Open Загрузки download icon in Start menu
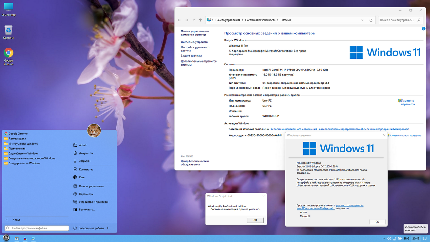The height and width of the screenshot is (242, 430). pos(75,161)
